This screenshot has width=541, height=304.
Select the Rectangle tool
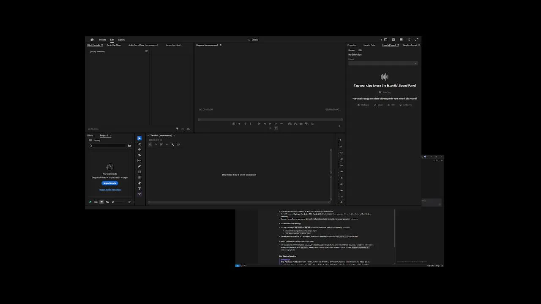[139, 172]
